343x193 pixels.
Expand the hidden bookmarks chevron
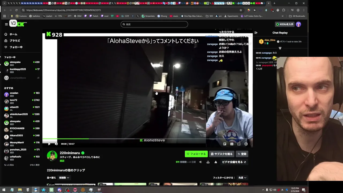(282, 16)
